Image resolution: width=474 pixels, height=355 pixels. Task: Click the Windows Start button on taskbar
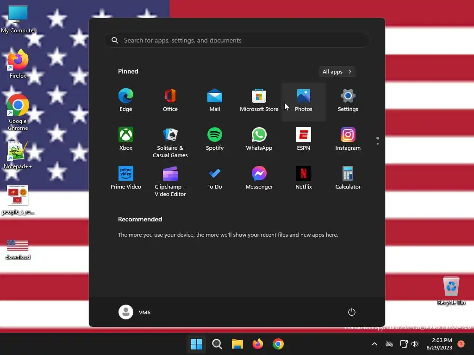[196, 344]
